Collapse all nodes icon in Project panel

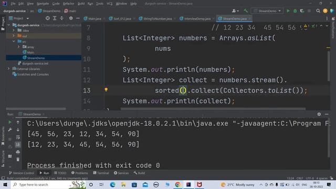point(62,18)
